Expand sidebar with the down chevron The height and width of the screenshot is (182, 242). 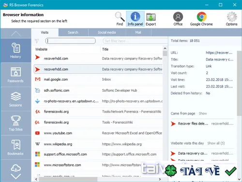click(x=16, y=176)
